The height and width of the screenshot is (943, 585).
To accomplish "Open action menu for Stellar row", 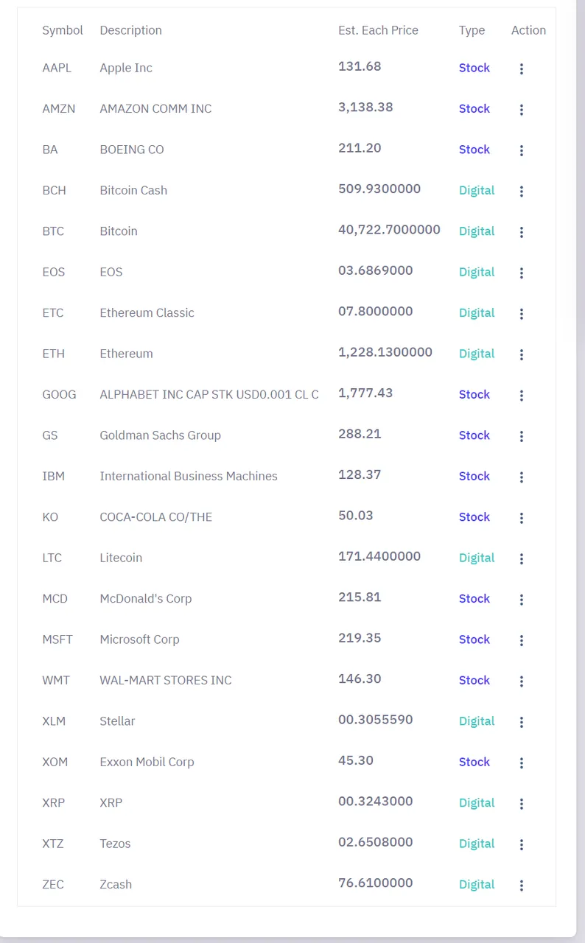I will click(x=522, y=723).
